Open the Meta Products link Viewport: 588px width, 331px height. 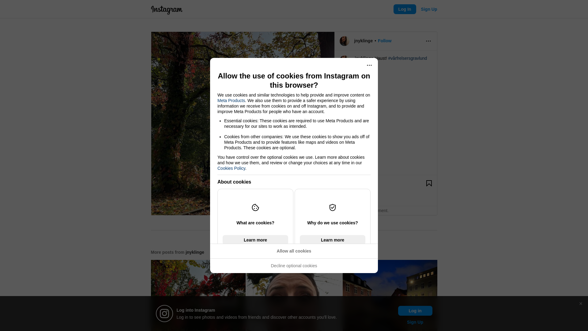tap(231, 101)
